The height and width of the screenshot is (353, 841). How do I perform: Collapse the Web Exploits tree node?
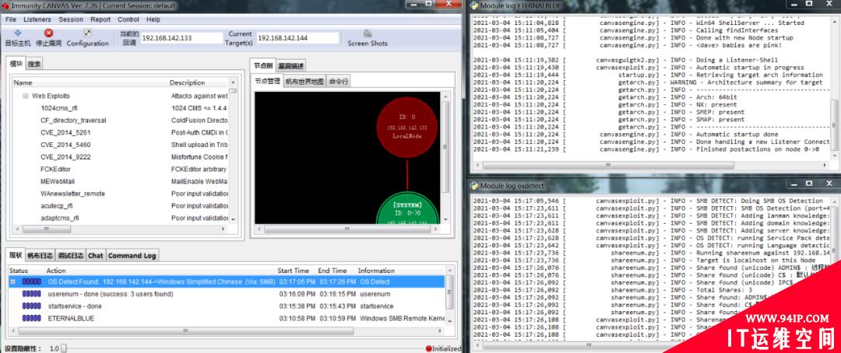click(x=25, y=96)
